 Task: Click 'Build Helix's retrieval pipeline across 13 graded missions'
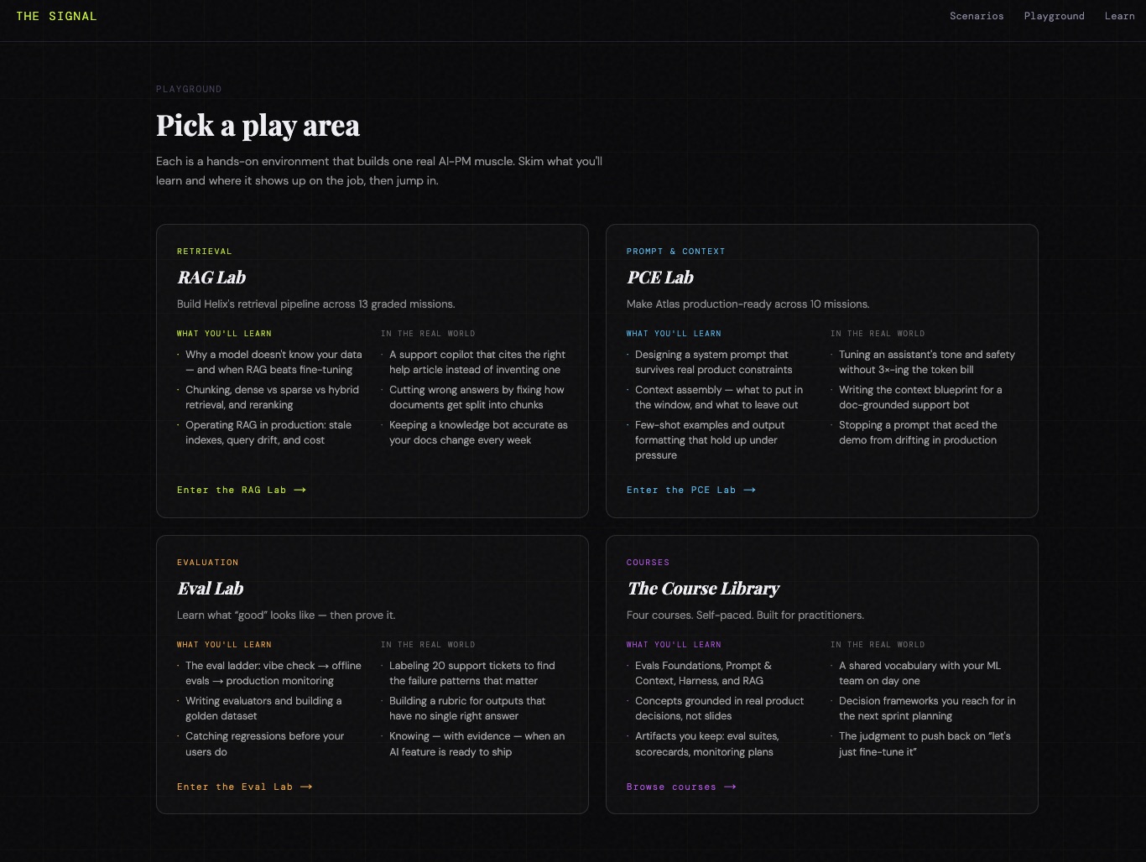pyautogui.click(x=316, y=304)
